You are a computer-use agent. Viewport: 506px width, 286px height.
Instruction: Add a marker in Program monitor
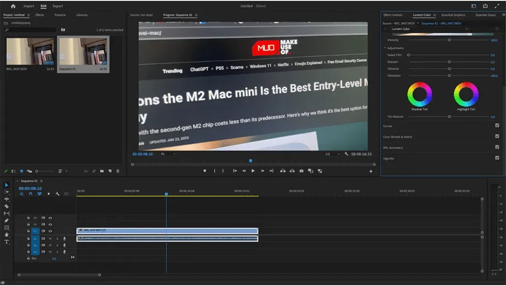click(x=204, y=171)
